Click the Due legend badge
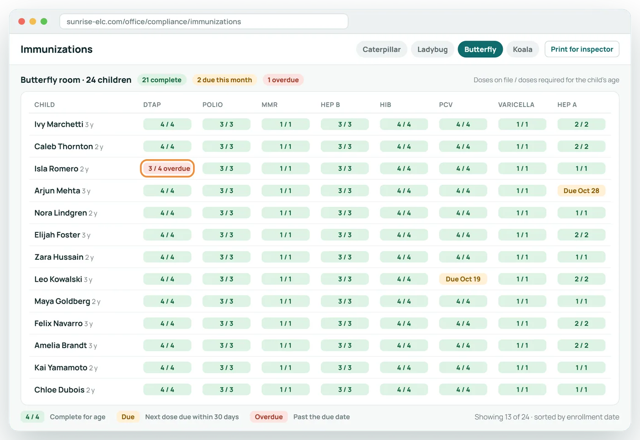Image resolution: width=640 pixels, height=440 pixels. point(128,417)
